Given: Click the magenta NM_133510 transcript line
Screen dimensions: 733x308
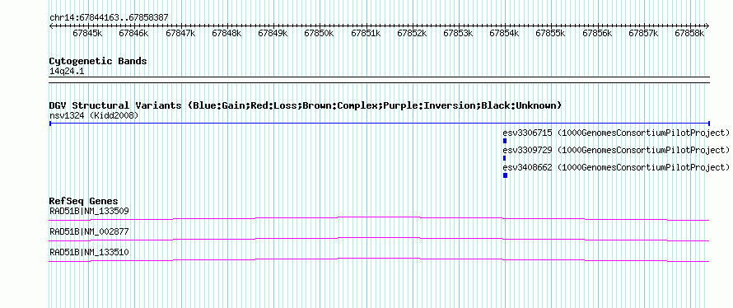Looking at the screenshot, I should 379,260.
